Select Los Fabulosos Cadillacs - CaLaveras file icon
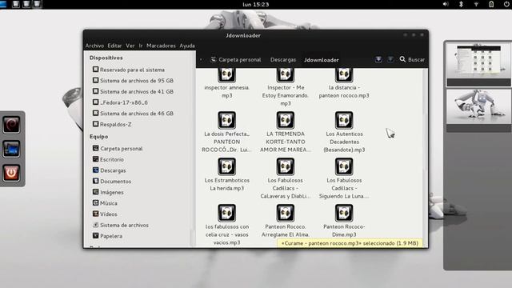This screenshot has width=512, height=288. click(x=285, y=166)
